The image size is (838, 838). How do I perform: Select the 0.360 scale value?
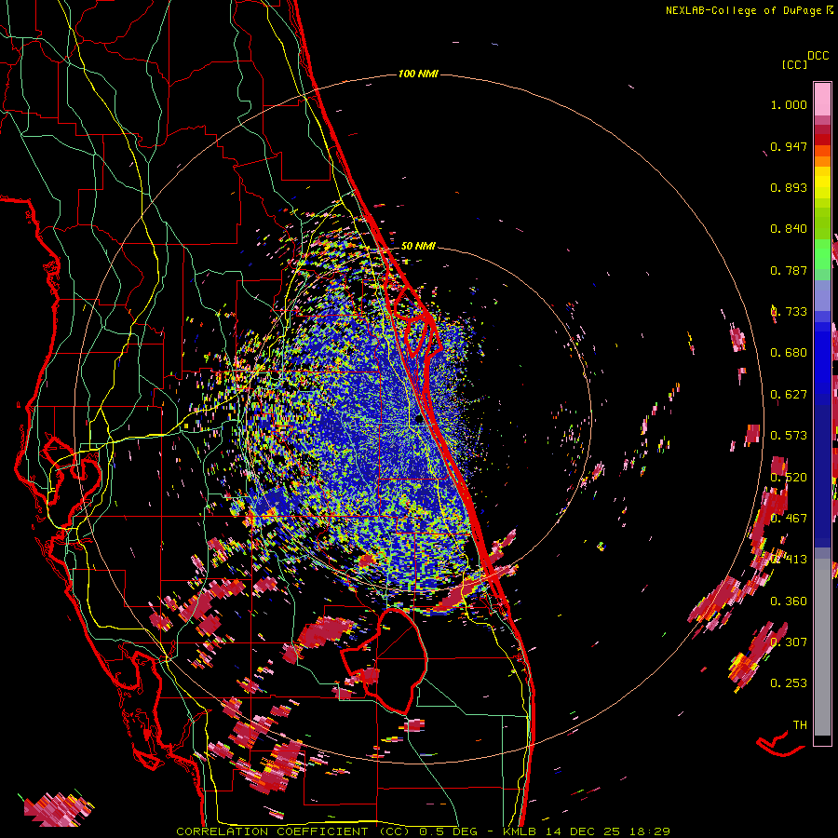point(789,601)
